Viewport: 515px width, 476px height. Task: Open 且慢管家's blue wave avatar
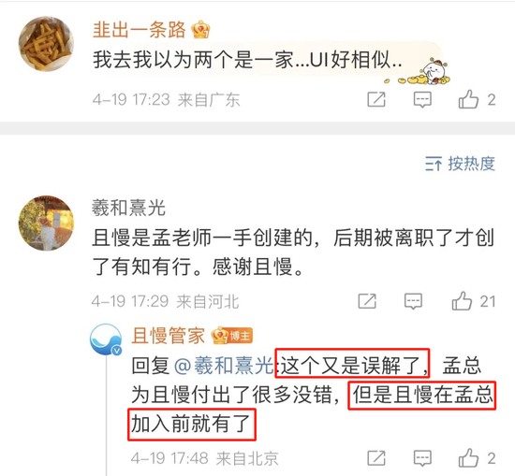tap(106, 339)
